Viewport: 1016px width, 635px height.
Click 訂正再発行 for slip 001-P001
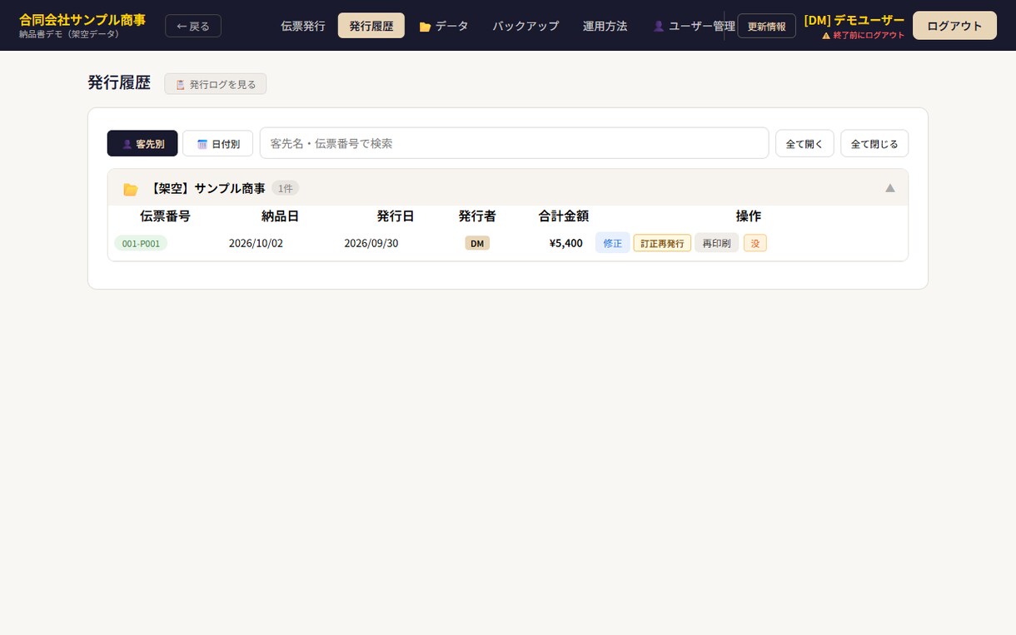[662, 243]
